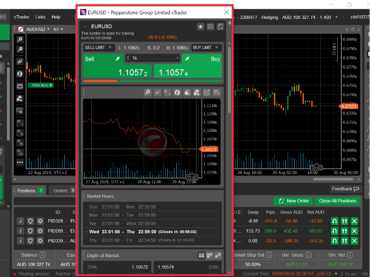Screen dimensions: 370x277
Task: Open new chart for EURUSD symbol
Action: click(210, 27)
